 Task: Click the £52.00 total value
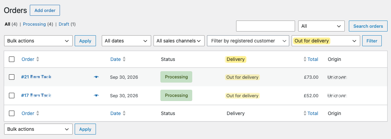click(x=311, y=96)
